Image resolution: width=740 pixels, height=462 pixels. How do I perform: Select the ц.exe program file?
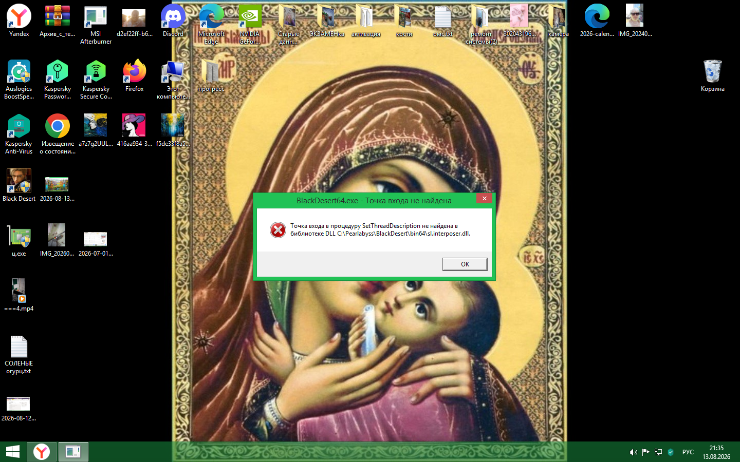click(x=19, y=241)
